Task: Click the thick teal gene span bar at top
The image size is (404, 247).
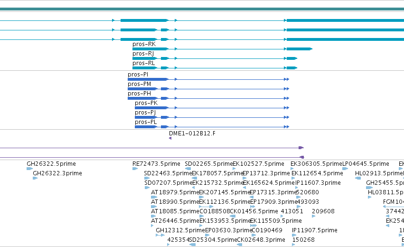Action: click(202, 9)
